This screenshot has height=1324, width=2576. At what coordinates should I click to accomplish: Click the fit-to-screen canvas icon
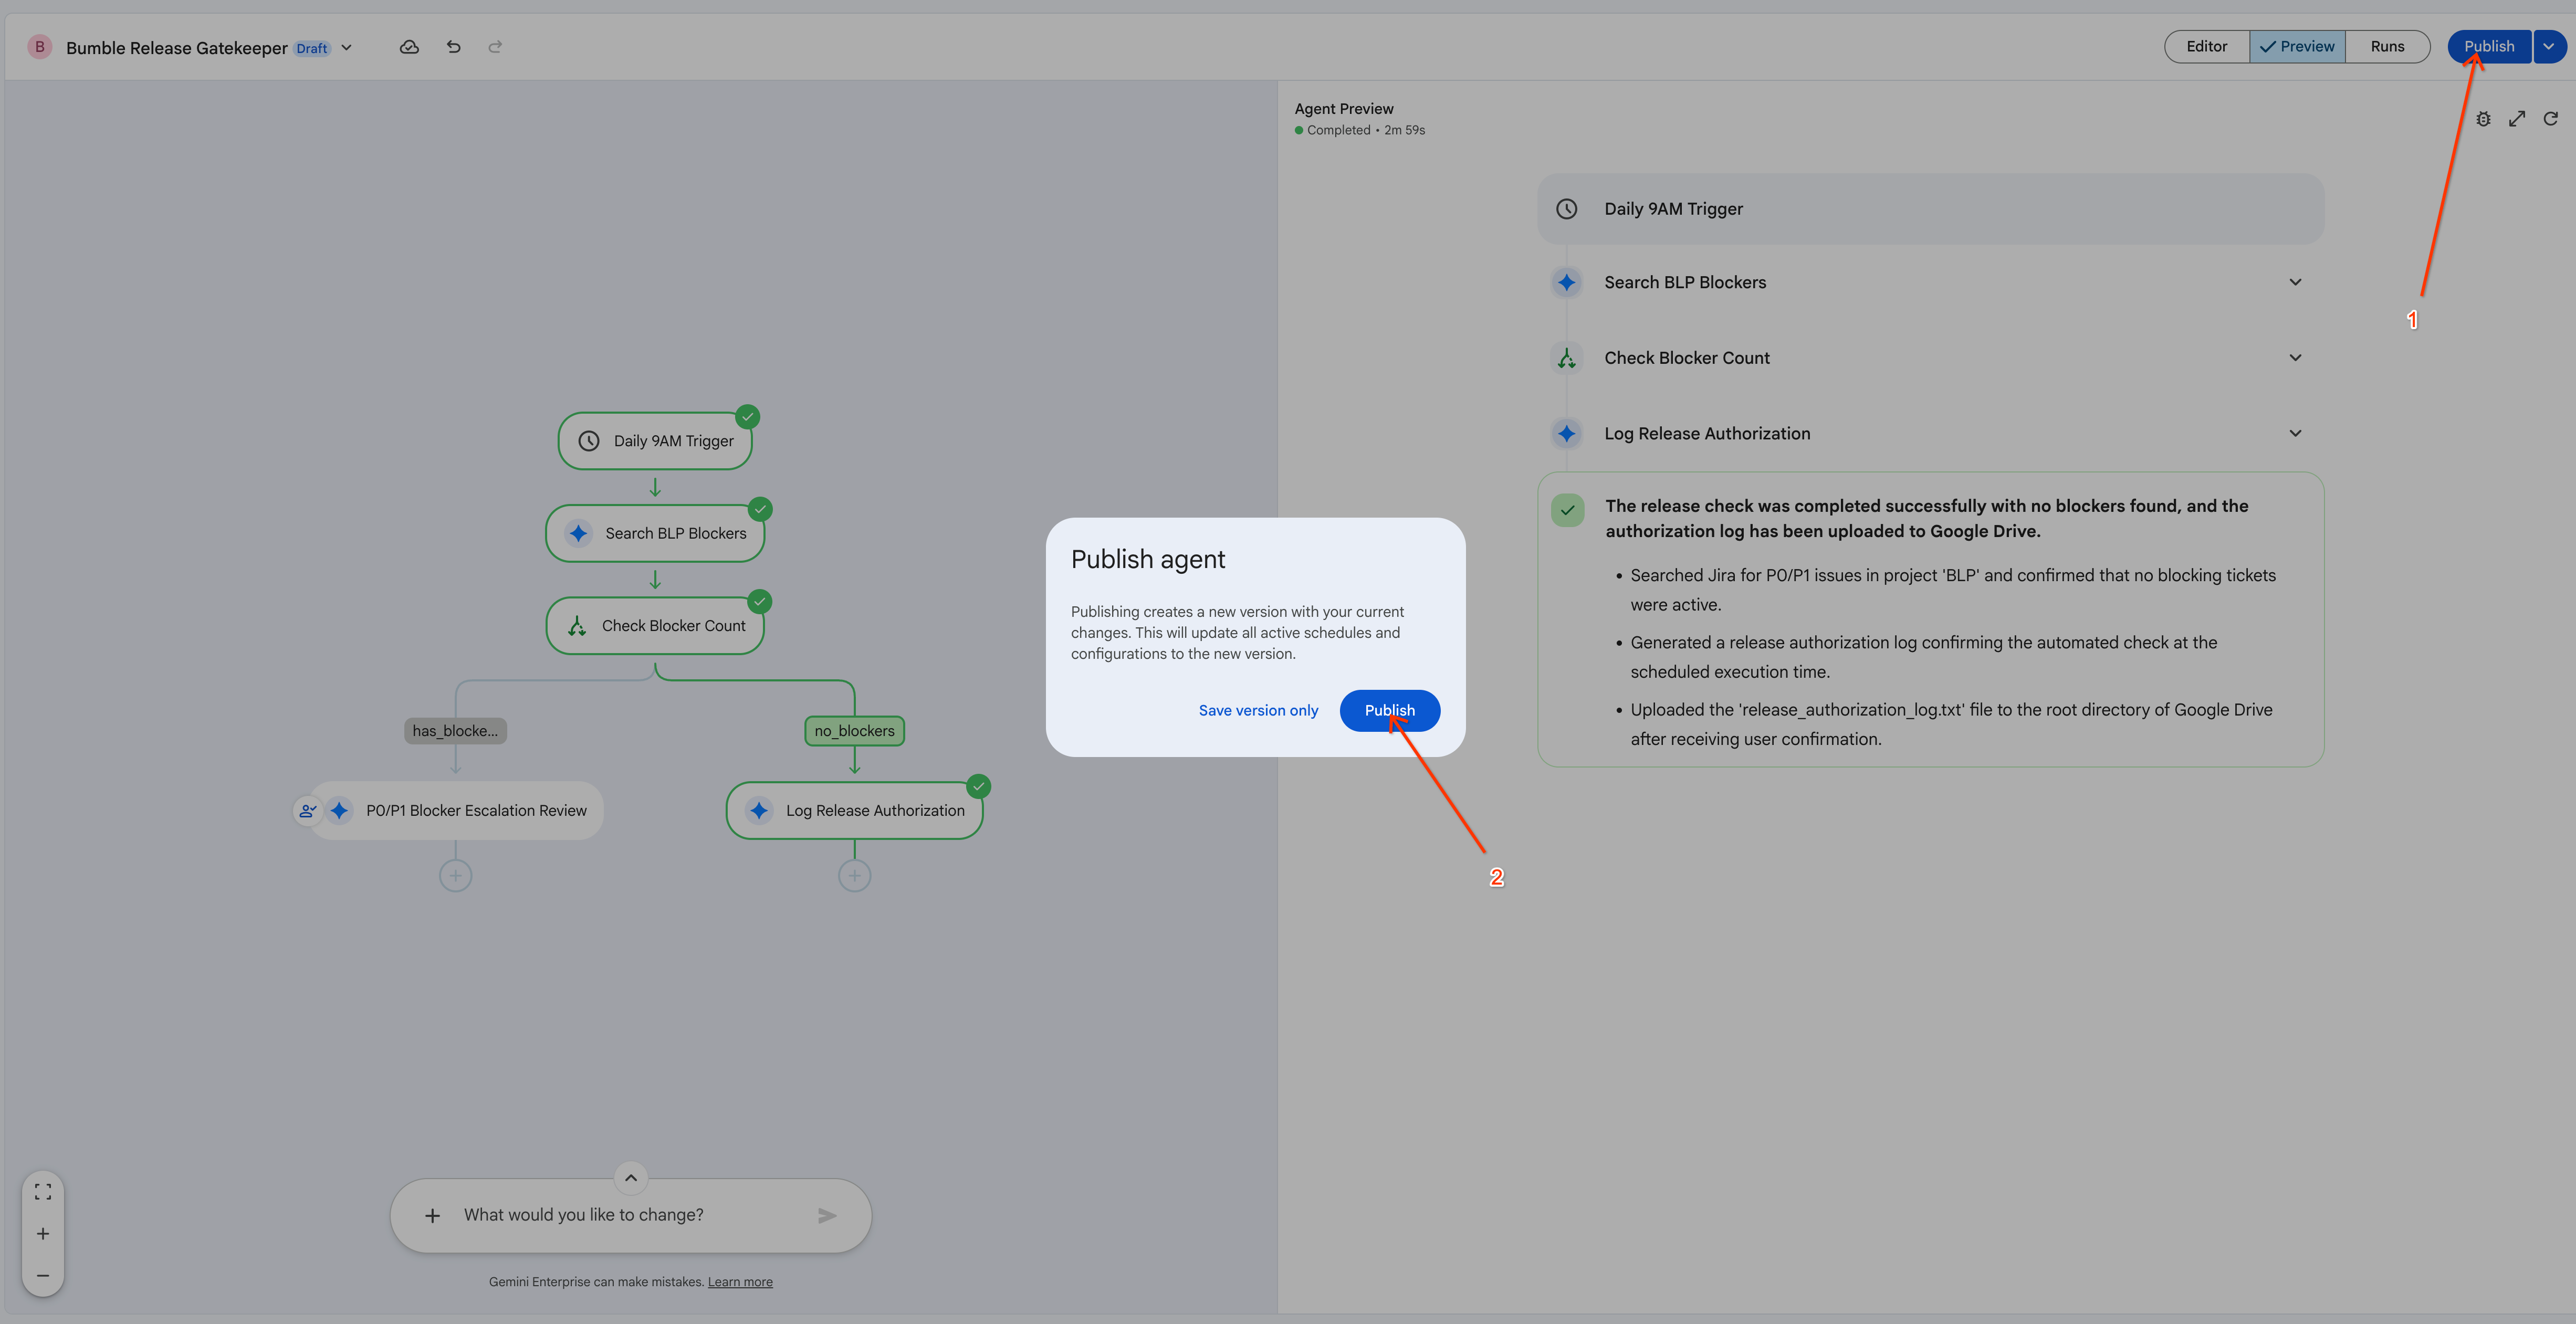(43, 1191)
